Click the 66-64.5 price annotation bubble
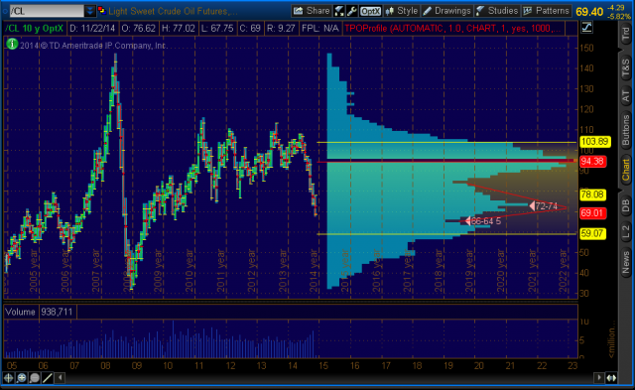Screen dimensions: 635x390 pos(483,221)
